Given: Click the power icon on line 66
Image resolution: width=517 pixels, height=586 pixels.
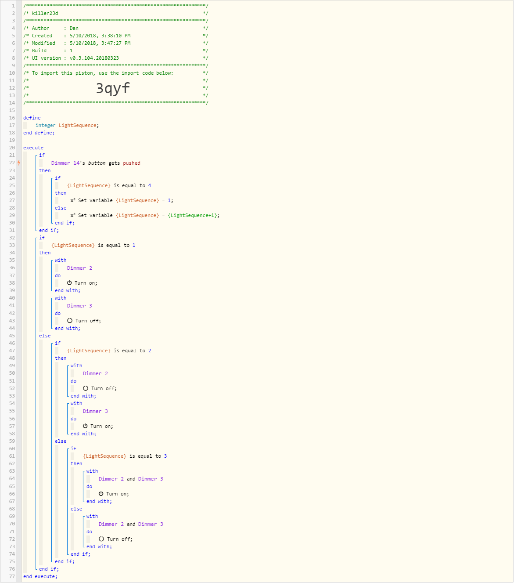Looking at the screenshot, I should coord(101,494).
